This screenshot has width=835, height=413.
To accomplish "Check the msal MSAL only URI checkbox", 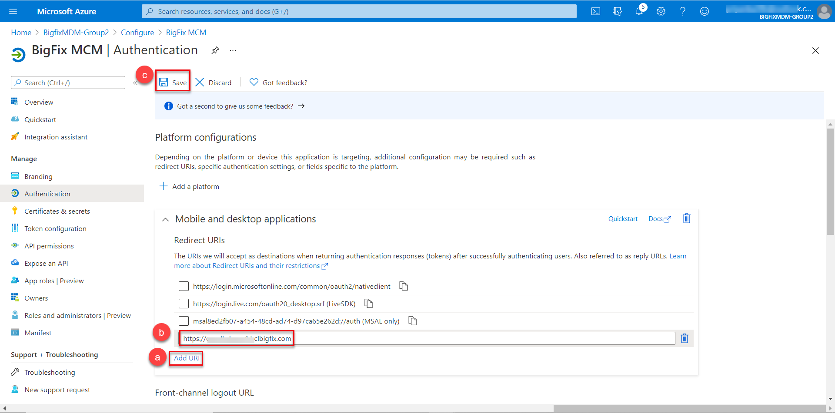I will [x=184, y=321].
